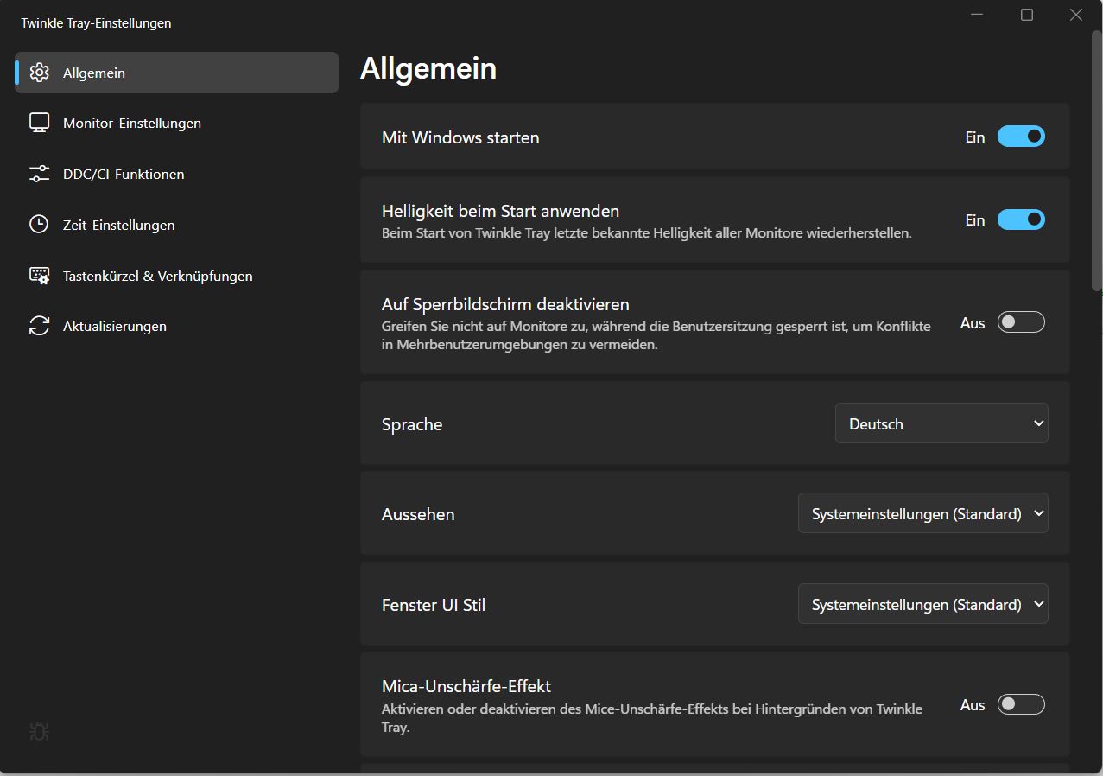Click the DDC/CI-Funktionen sliders icon
Screen dimensions: 1103x776
pyautogui.click(x=39, y=174)
